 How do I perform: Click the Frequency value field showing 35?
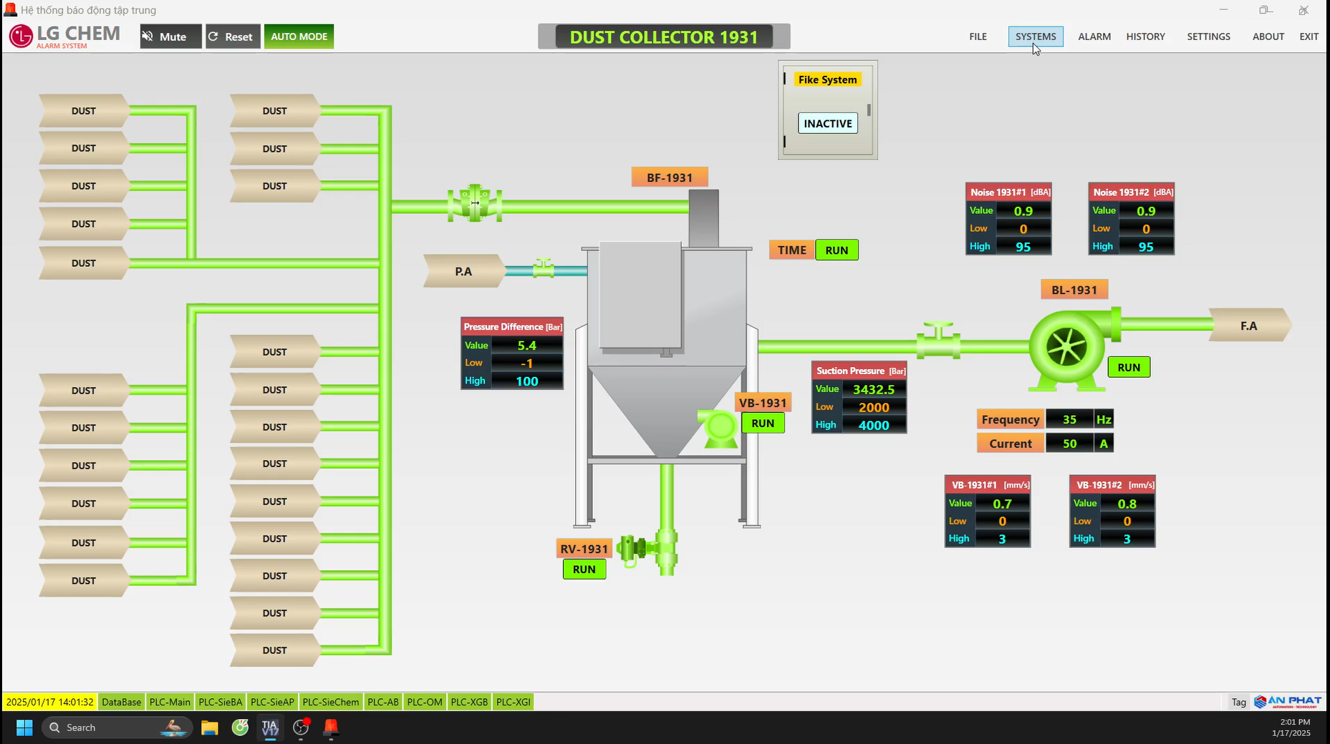coord(1069,420)
